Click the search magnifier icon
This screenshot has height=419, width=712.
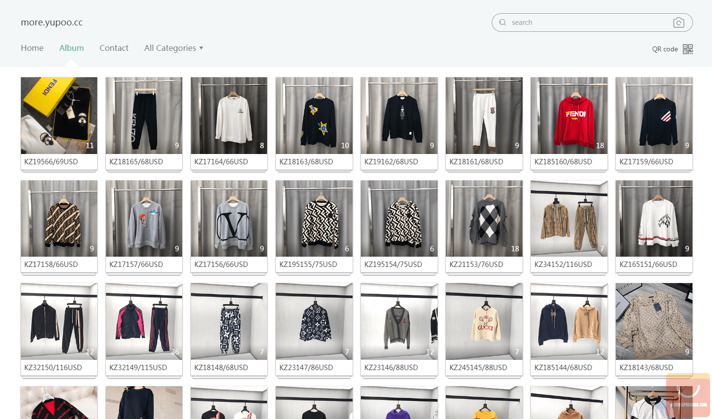point(503,22)
